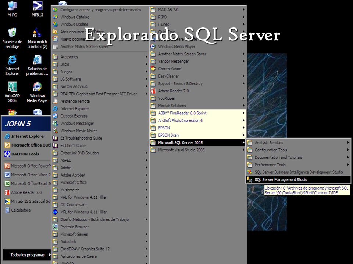Open the MTB13 desktop shortcut

(38, 9)
